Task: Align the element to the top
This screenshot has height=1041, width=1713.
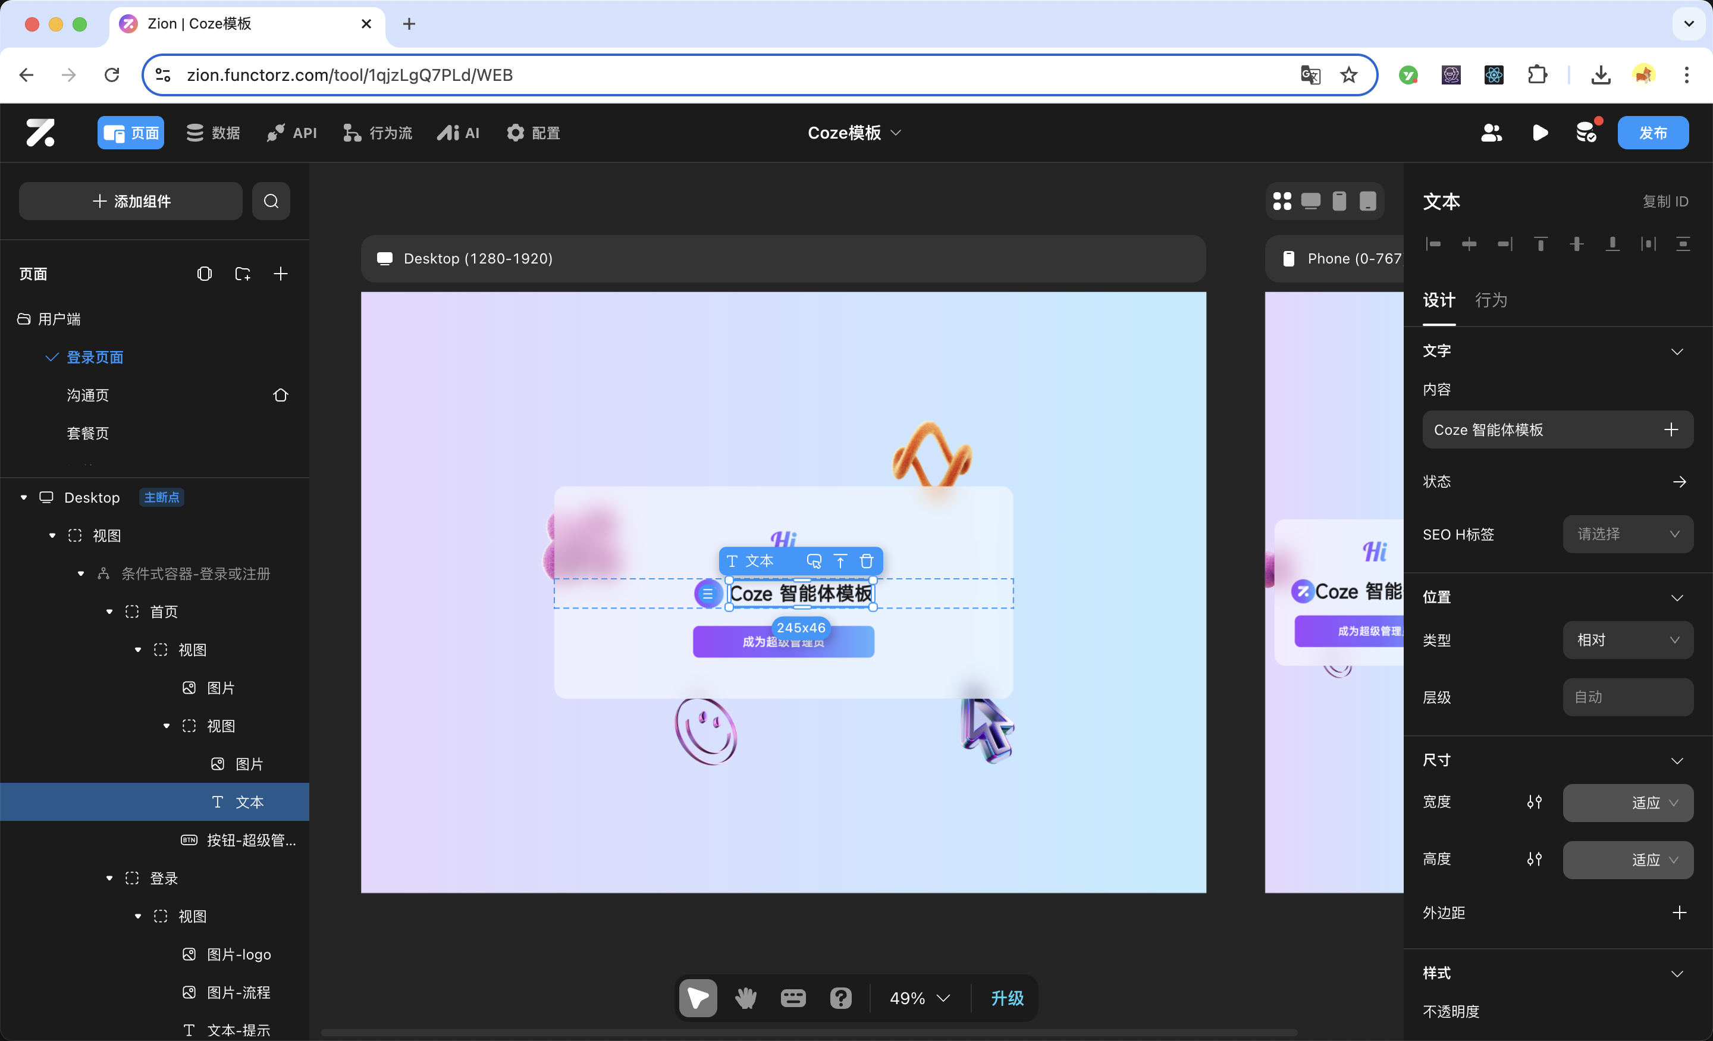Action: (x=1541, y=244)
